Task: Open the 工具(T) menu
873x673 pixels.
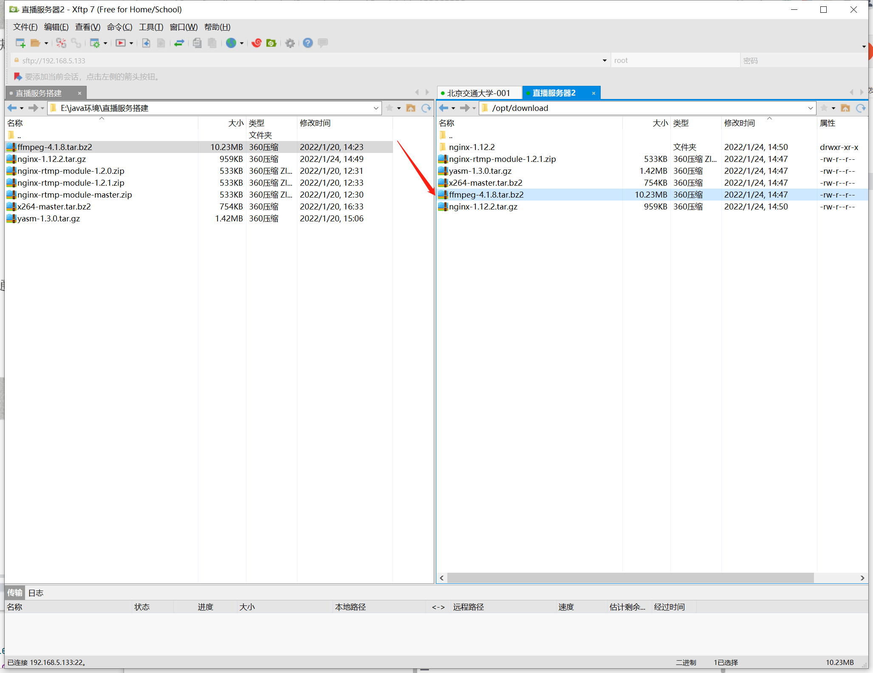Action: [x=151, y=27]
